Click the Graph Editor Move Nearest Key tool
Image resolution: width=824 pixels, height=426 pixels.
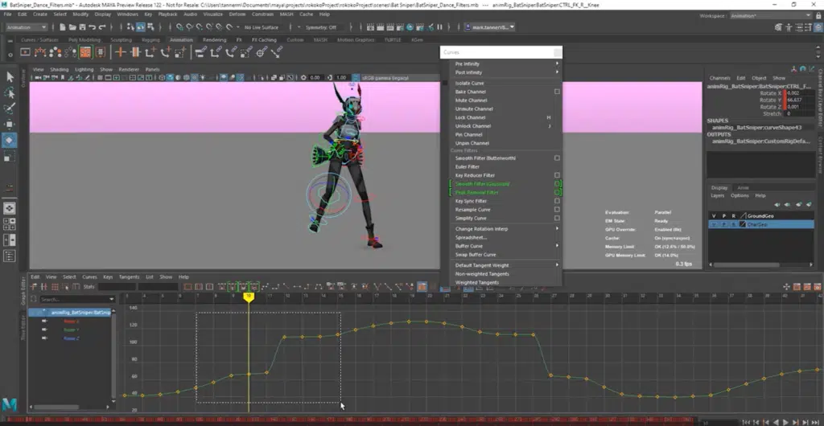pos(33,287)
